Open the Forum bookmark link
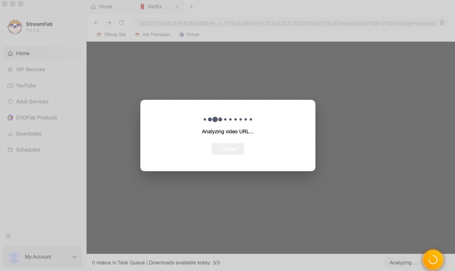The height and width of the screenshot is (271, 455). click(189, 35)
